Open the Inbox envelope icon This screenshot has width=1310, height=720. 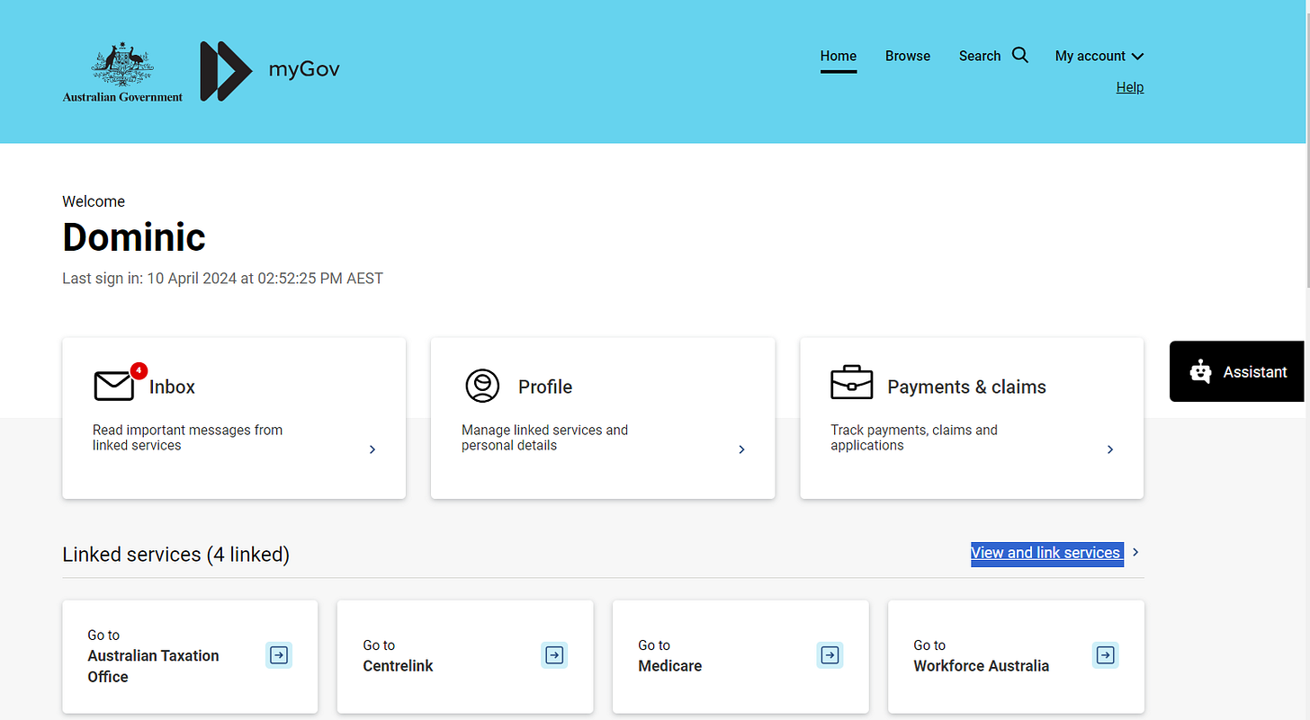coord(113,387)
